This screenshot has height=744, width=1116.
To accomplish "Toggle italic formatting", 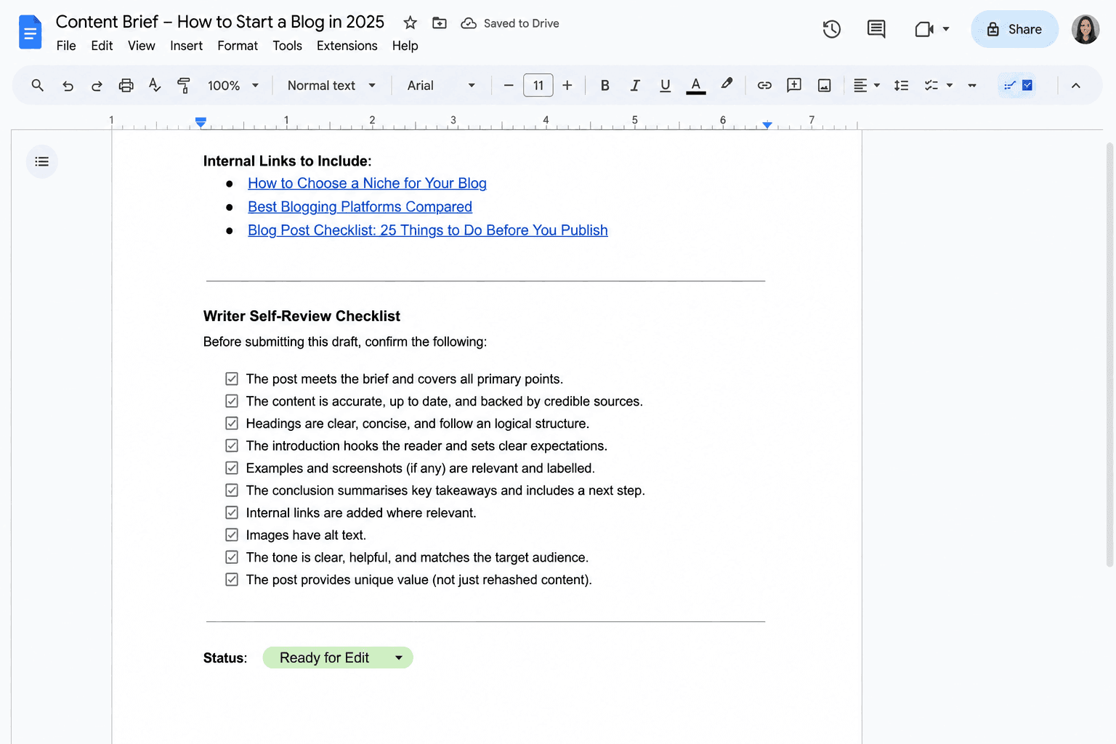I will coord(635,85).
